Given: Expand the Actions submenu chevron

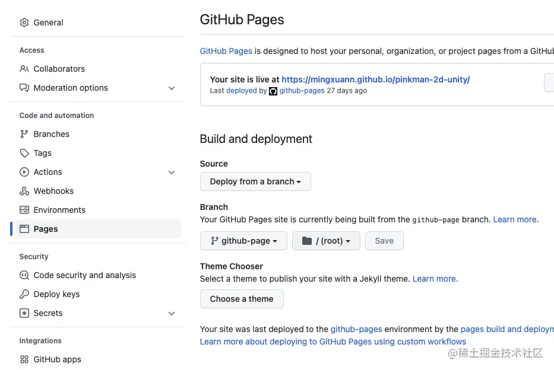Looking at the screenshot, I should click(x=172, y=172).
